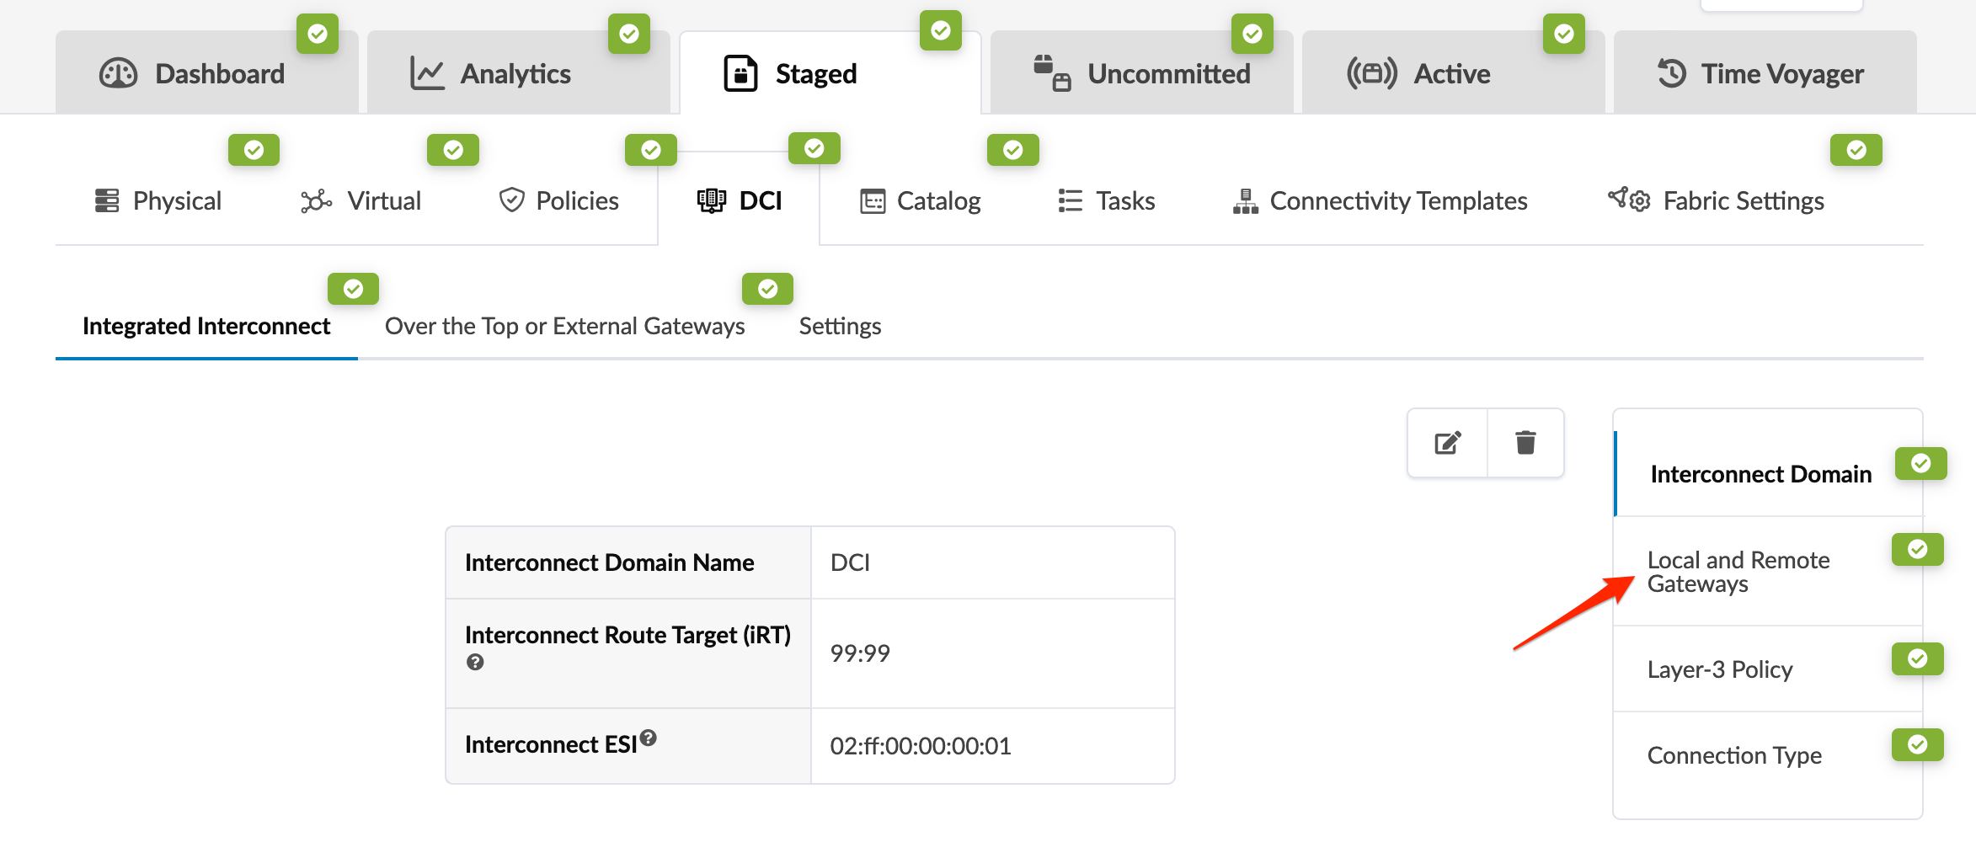Select Local and Remote Gateways in side panel
Image resolution: width=1976 pixels, height=842 pixels.
pos(1738,572)
